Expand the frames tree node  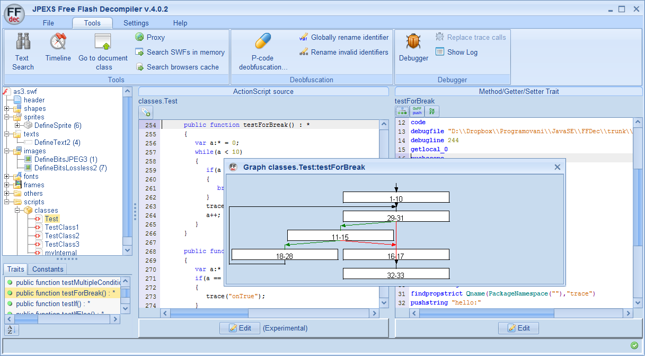coord(7,185)
